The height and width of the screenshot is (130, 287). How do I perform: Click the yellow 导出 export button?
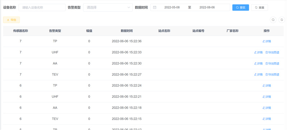pos(11,20)
